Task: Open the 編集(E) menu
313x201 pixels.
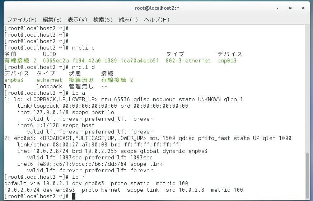Action: tap(52, 19)
